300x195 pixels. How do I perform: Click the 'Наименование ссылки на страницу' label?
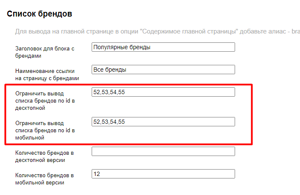(x=47, y=75)
